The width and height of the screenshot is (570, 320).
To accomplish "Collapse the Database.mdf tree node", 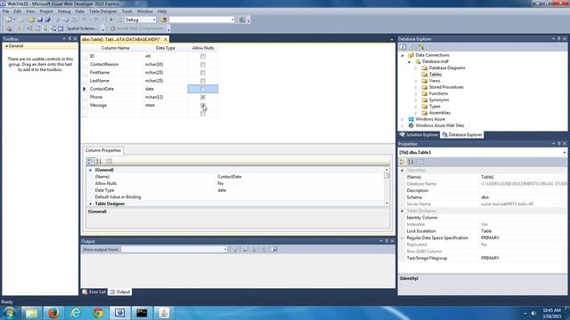I will coord(410,61).
